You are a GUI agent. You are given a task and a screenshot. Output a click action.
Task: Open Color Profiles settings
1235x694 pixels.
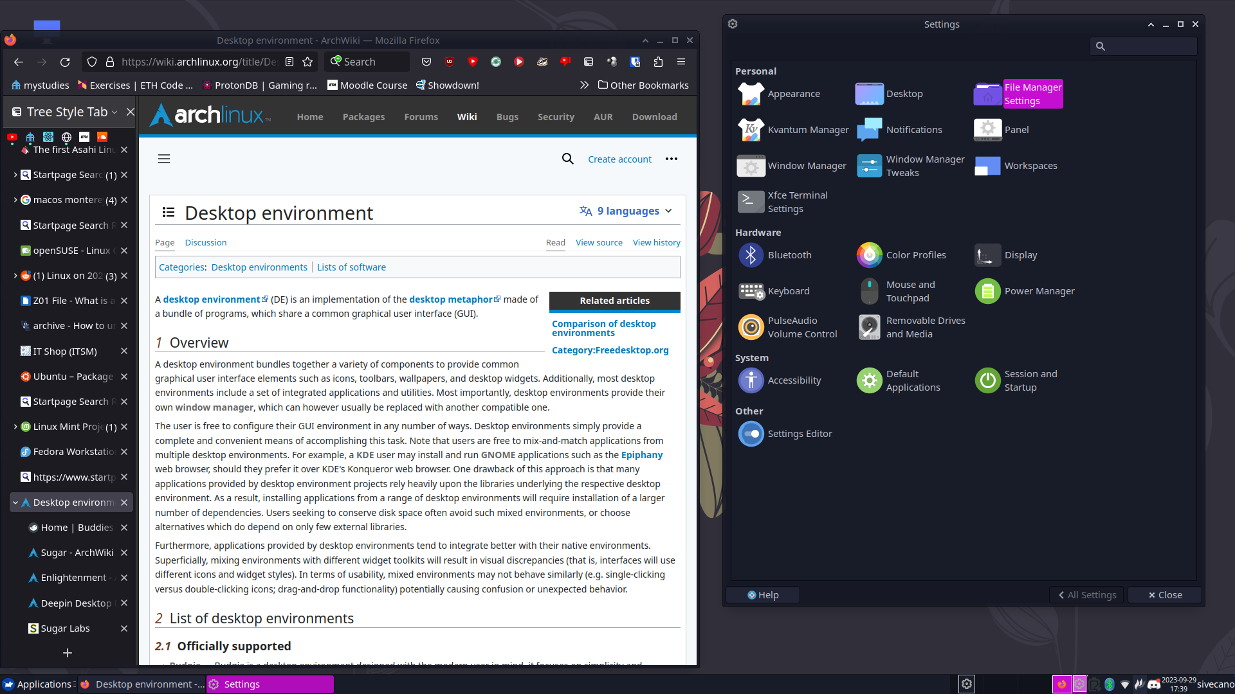[869, 255]
